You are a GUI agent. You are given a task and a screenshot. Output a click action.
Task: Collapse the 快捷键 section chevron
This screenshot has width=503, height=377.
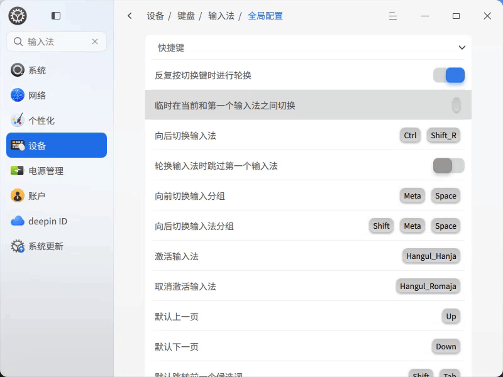462,48
